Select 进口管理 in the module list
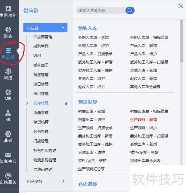Image resolution: width=186 pixels, height=193 pixels. [41, 84]
